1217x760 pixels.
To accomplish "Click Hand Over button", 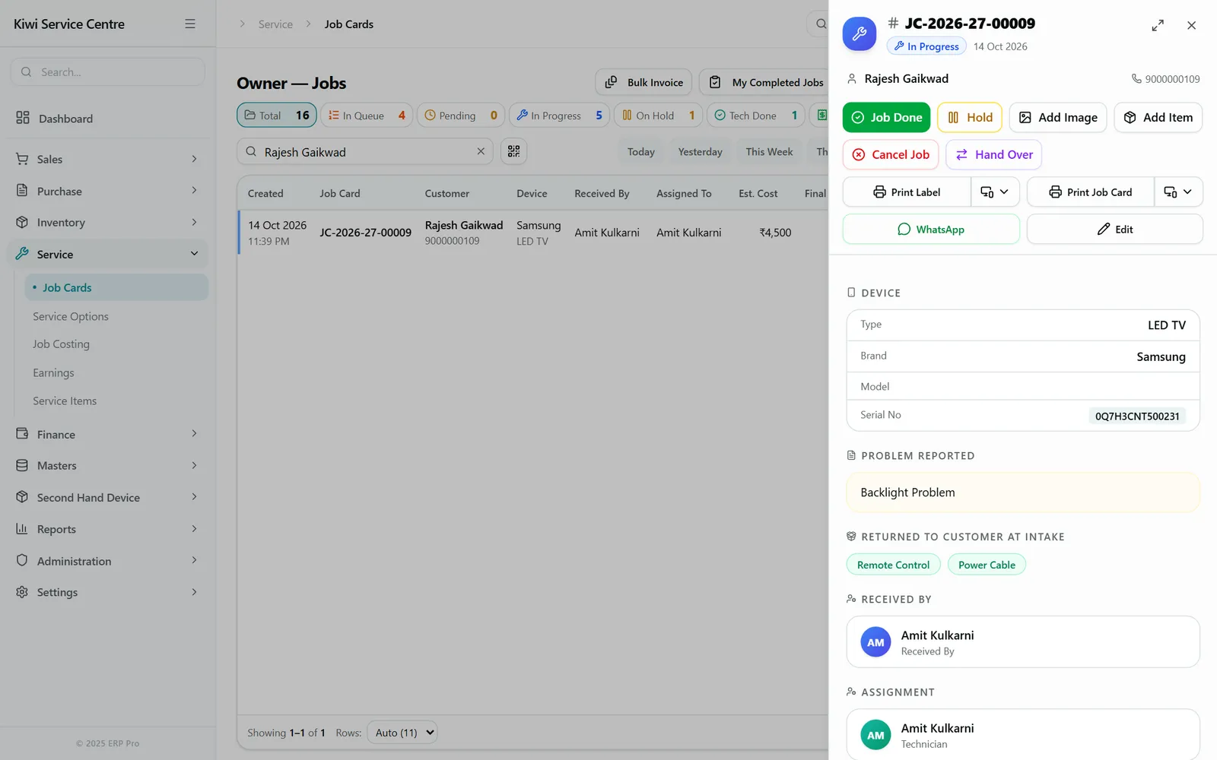I will click(x=994, y=154).
